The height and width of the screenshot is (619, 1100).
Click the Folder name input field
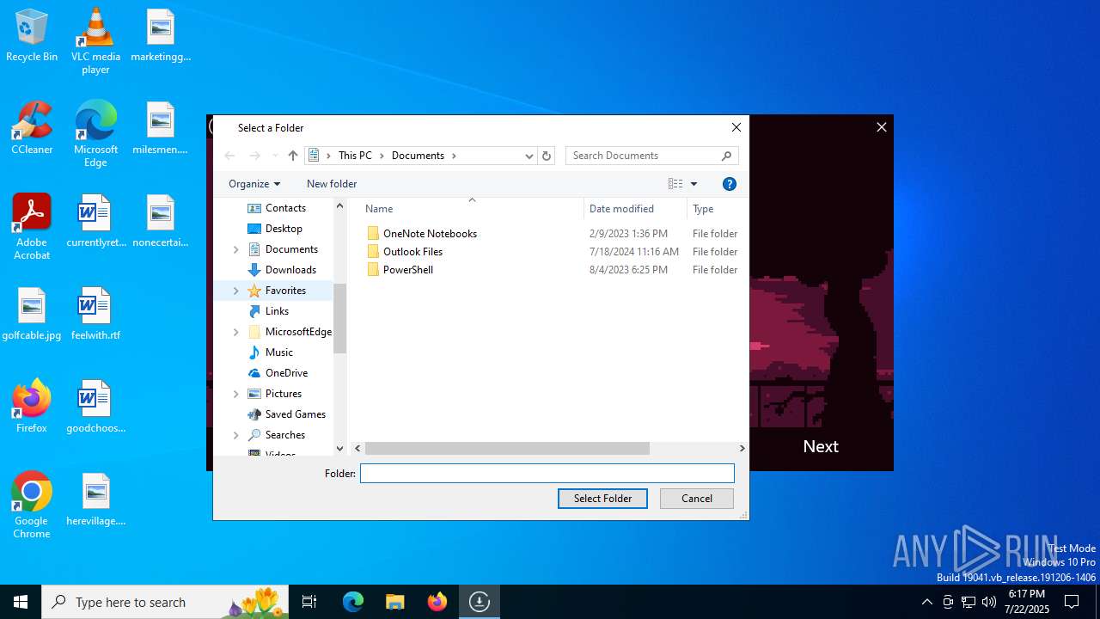tap(547, 474)
